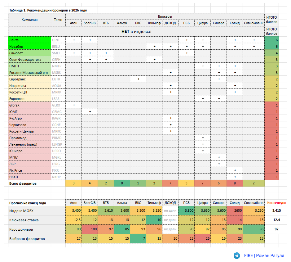Image resolution: width=291 pixels, height=262 pixels.
Task: Select the consensus MOEX value 3,415
Action: click(x=276, y=210)
